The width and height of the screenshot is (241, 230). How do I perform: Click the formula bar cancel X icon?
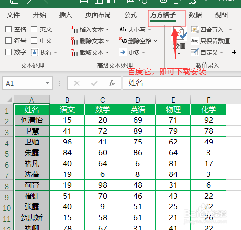pos(77,83)
